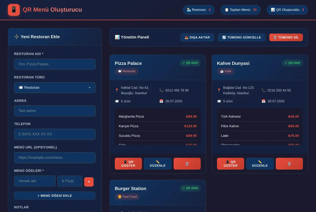Click the chart icon beside Yönetim Paneli
Screen dimensions: 316x212
pos(117,37)
